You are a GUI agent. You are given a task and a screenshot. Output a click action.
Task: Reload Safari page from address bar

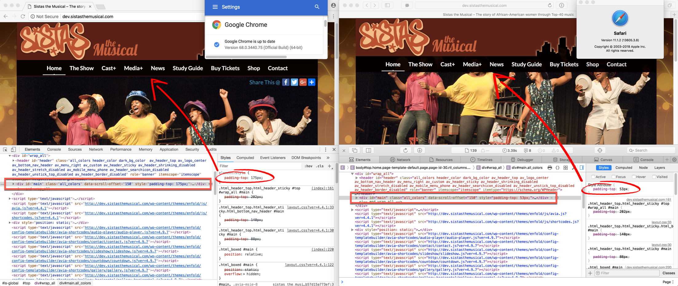[x=550, y=5]
